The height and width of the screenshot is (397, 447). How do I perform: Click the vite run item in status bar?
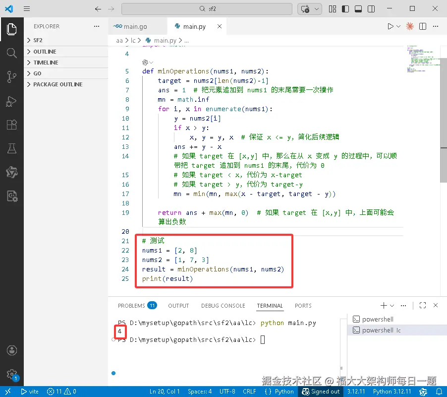coord(30,392)
